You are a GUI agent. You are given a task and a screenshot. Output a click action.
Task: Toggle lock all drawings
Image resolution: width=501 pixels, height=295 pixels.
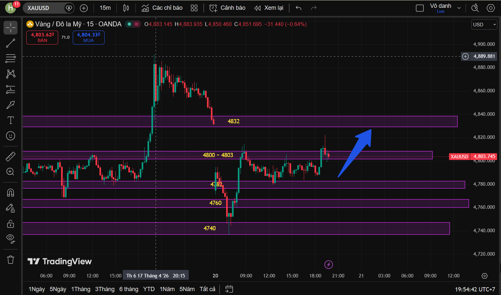[x=10, y=224]
